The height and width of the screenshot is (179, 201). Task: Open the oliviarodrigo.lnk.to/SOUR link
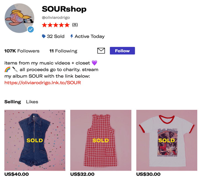click(x=43, y=83)
